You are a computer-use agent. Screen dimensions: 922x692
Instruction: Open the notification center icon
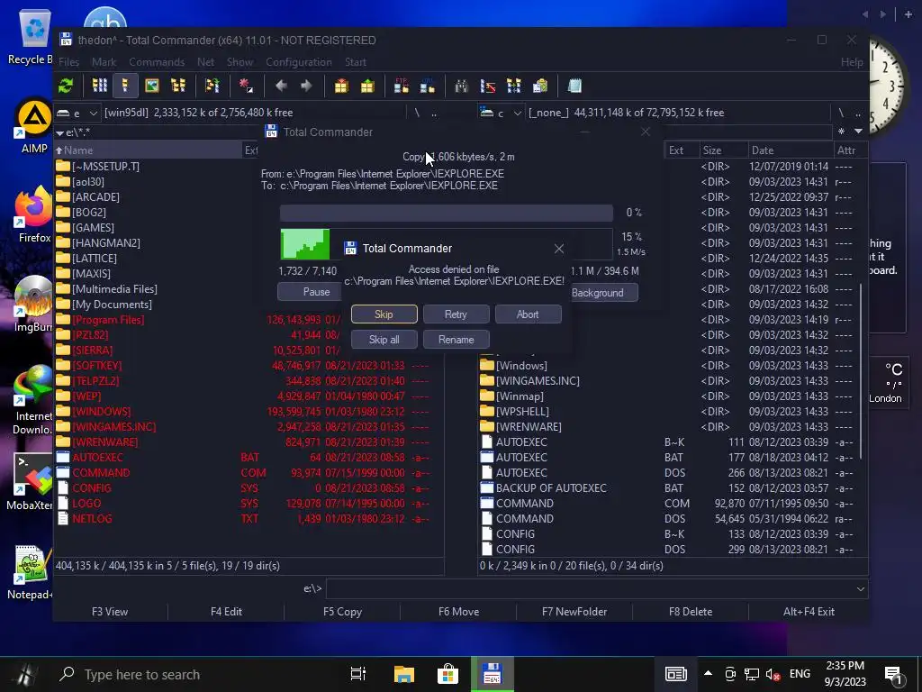point(892,675)
